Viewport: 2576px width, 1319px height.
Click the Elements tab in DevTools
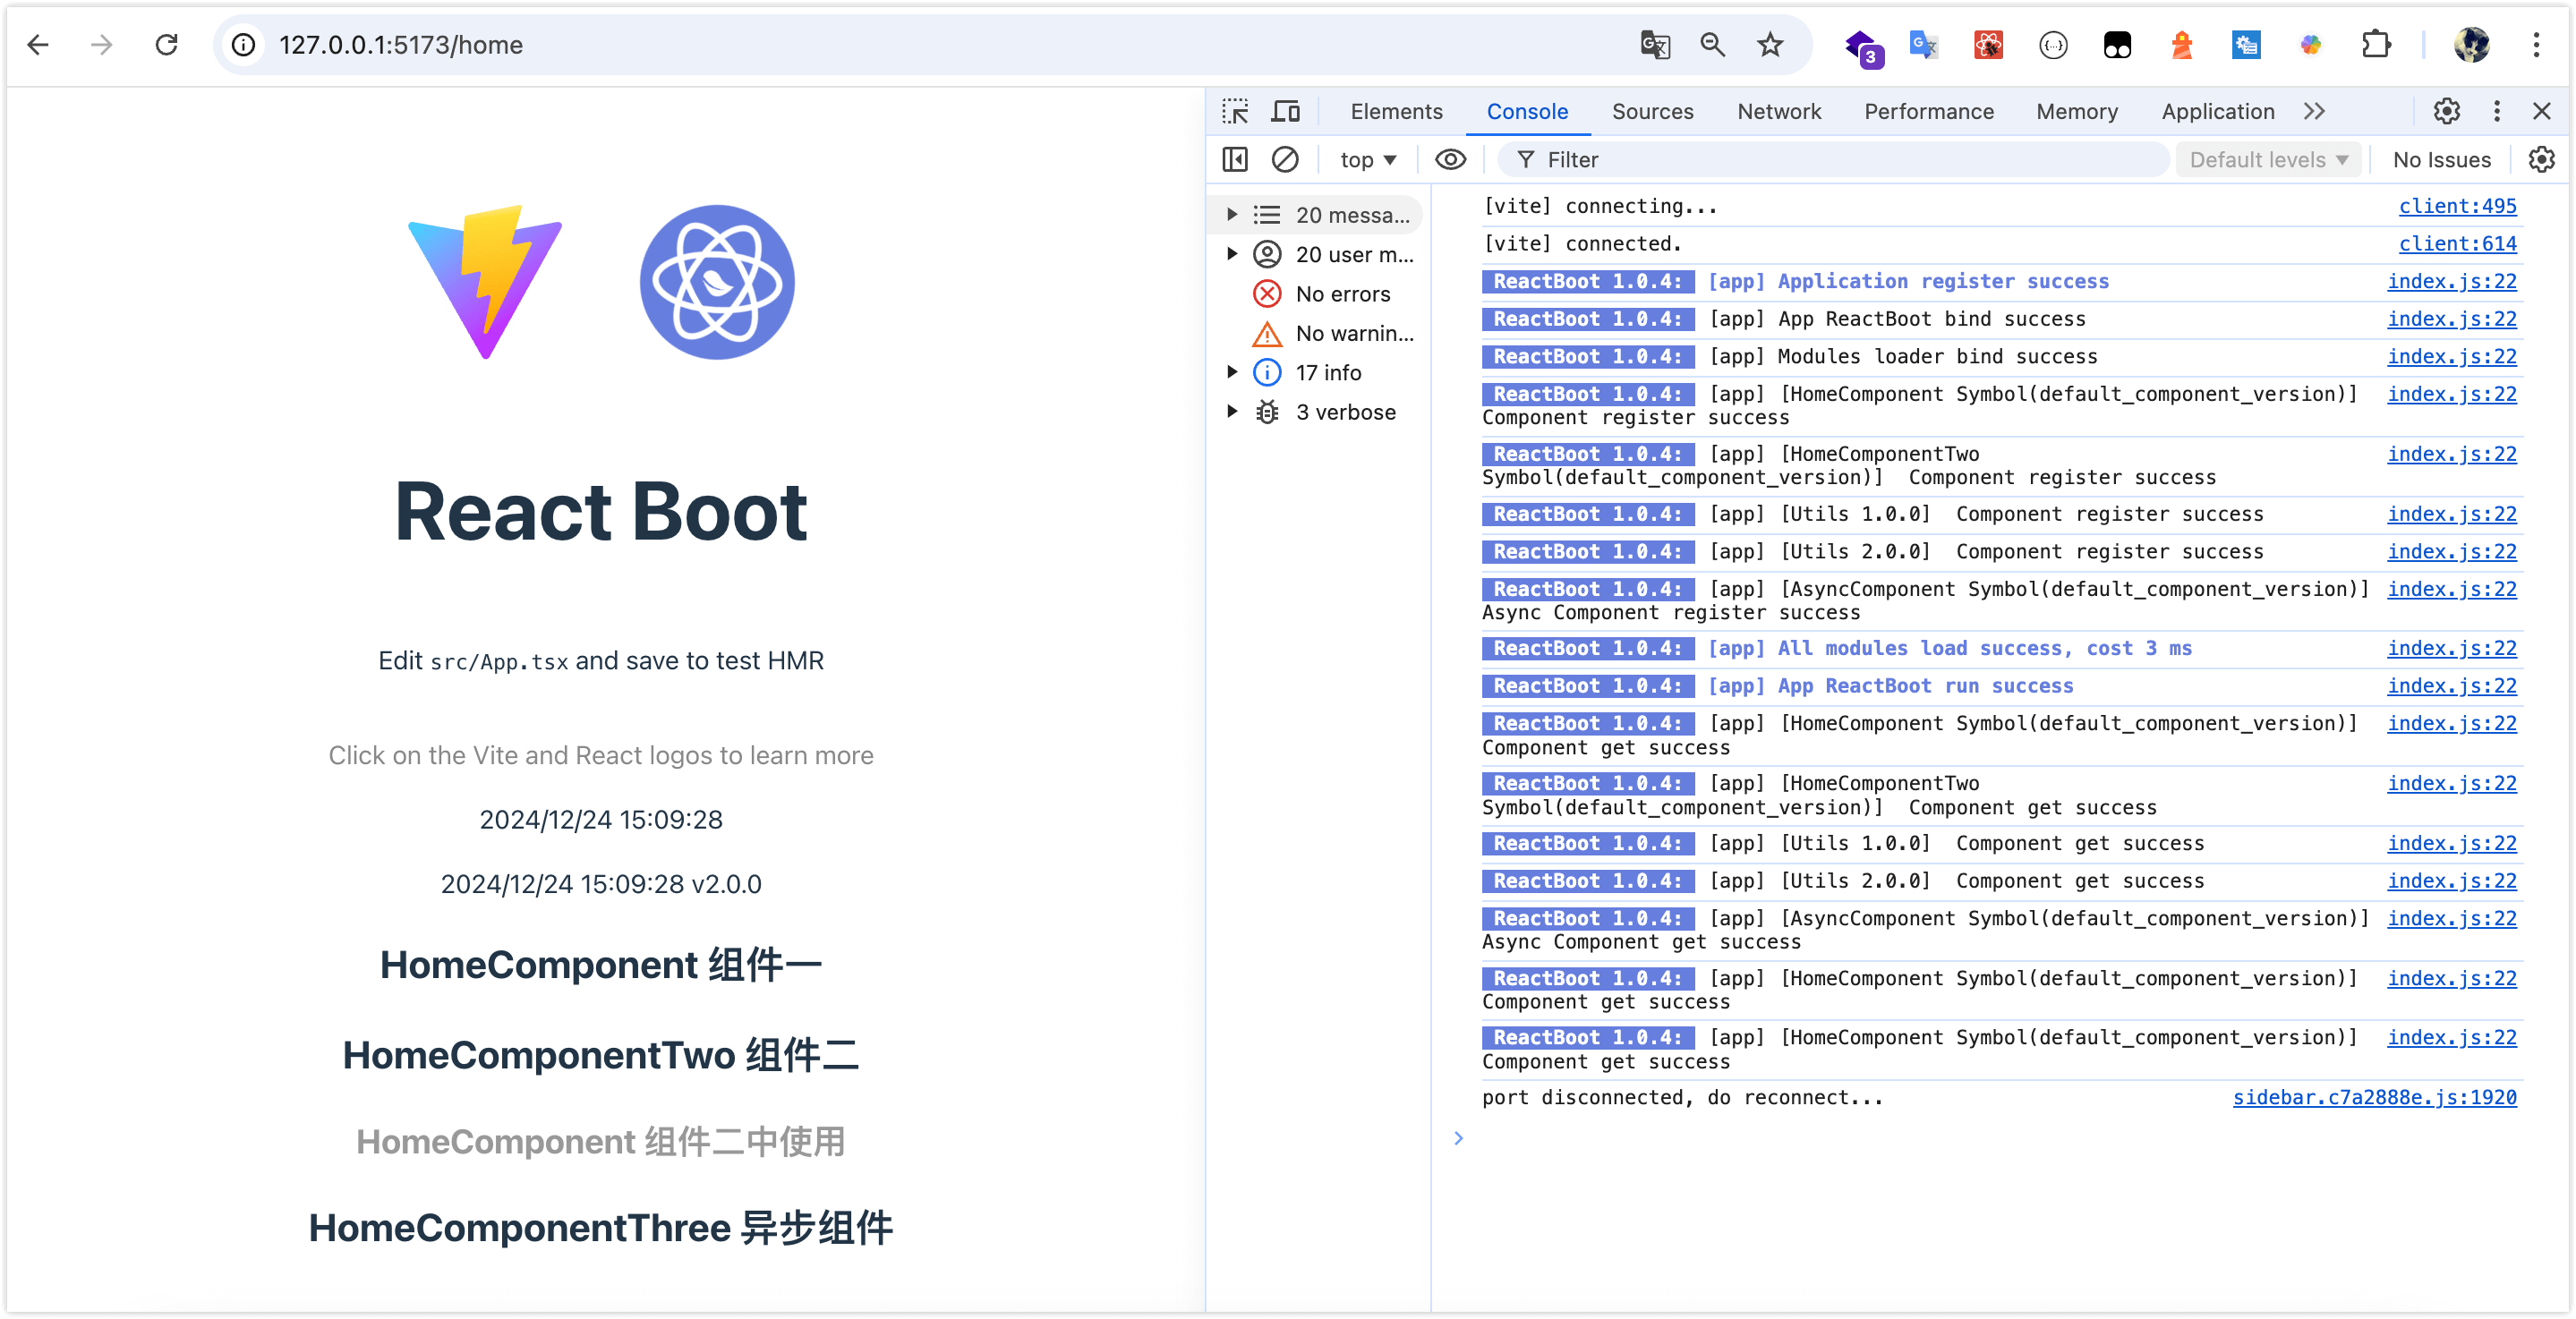[x=1396, y=111]
